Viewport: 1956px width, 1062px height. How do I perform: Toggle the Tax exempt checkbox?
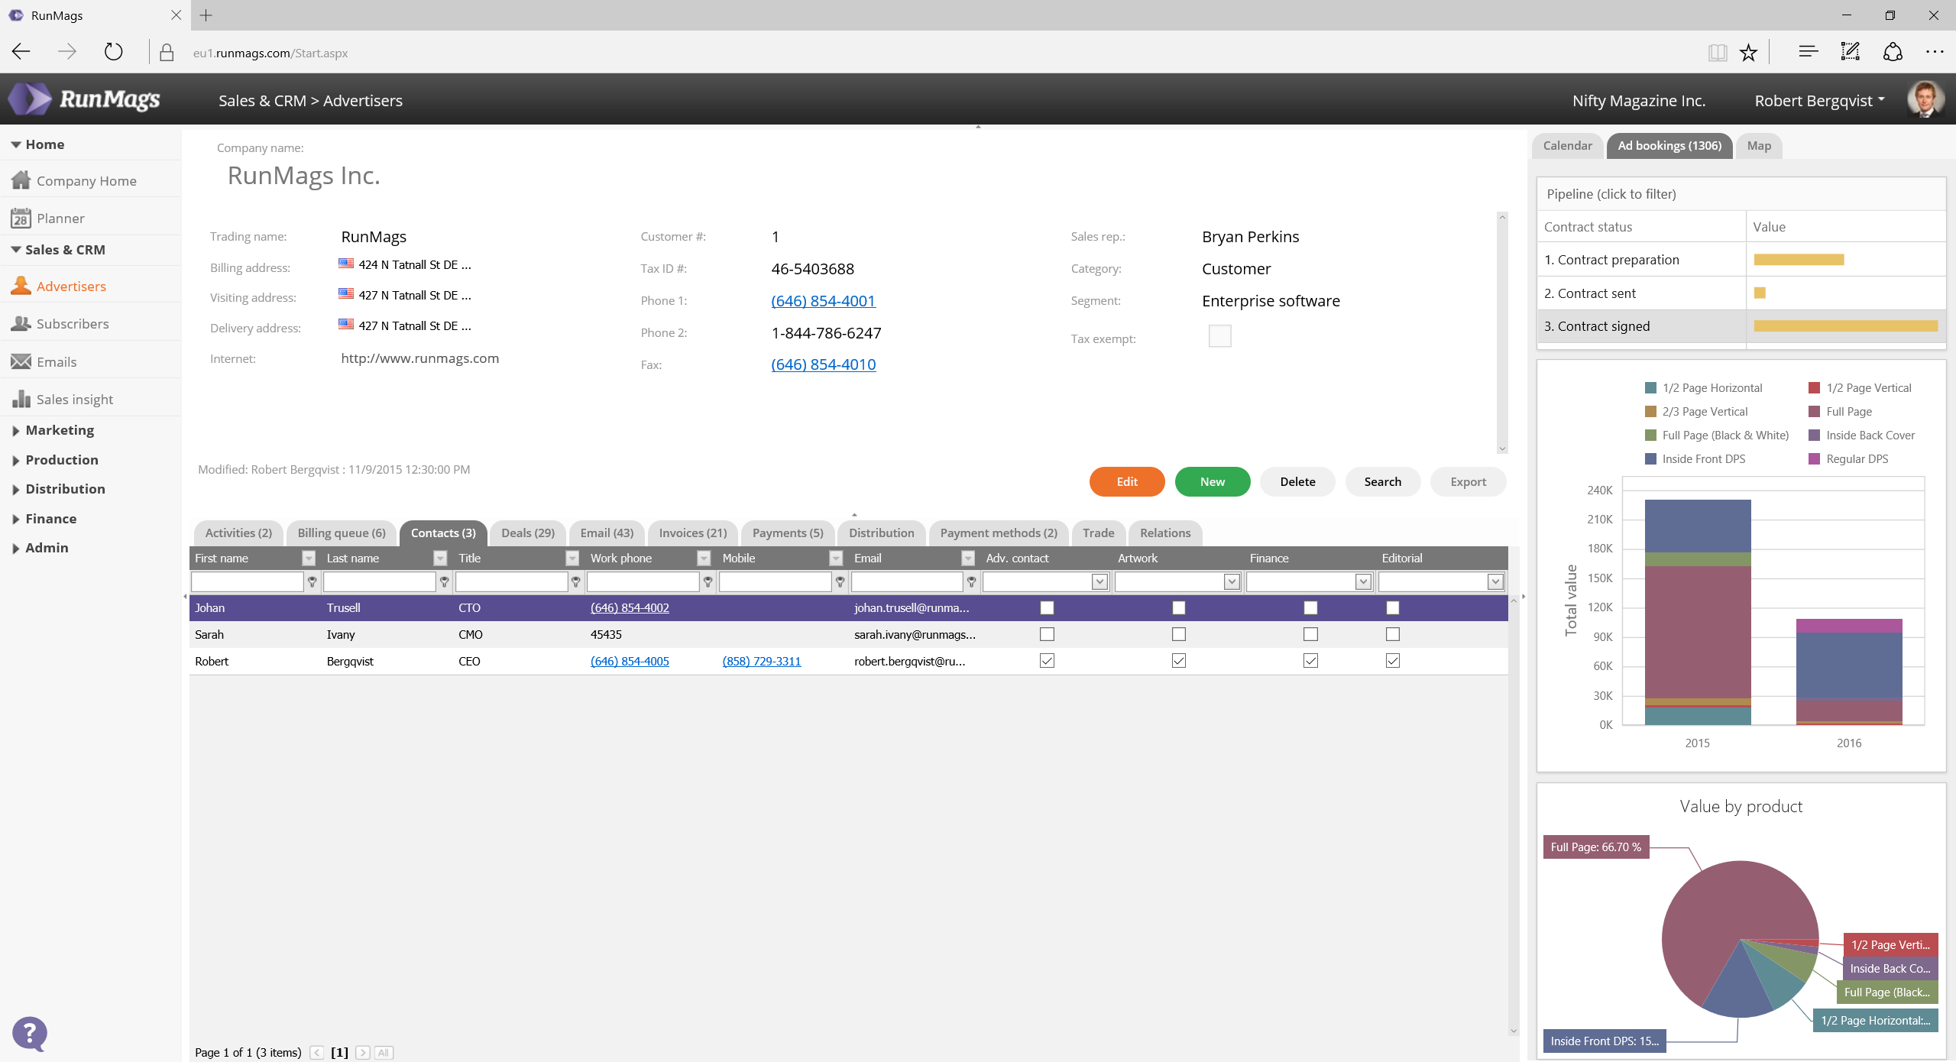tap(1219, 336)
